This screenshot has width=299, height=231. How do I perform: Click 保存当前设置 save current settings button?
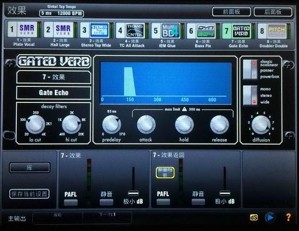pos(29,194)
